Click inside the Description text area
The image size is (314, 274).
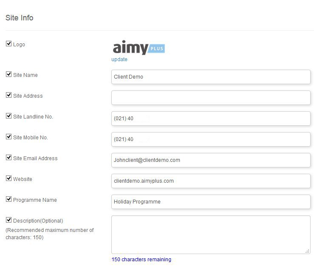click(211, 234)
